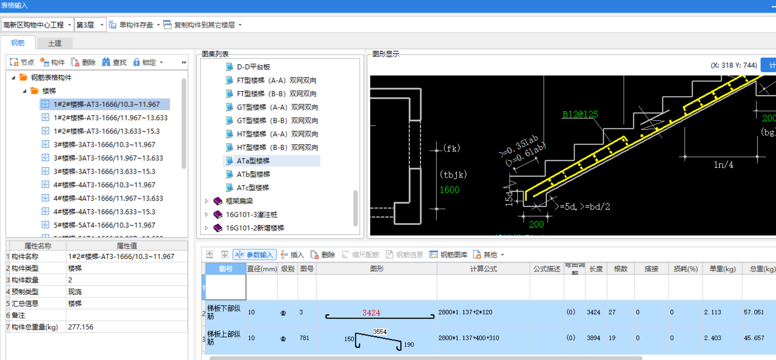The image size is (776, 360).
Task: Expand the 框架扁梁 tree node
Action: (206, 201)
